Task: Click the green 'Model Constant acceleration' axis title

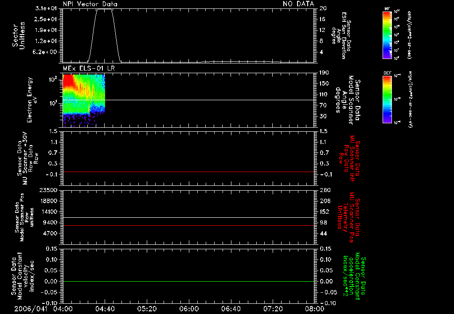Action: pos(354,275)
